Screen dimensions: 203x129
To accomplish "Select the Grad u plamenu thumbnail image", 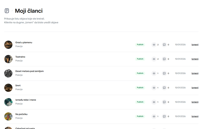I will tap(8, 45).
